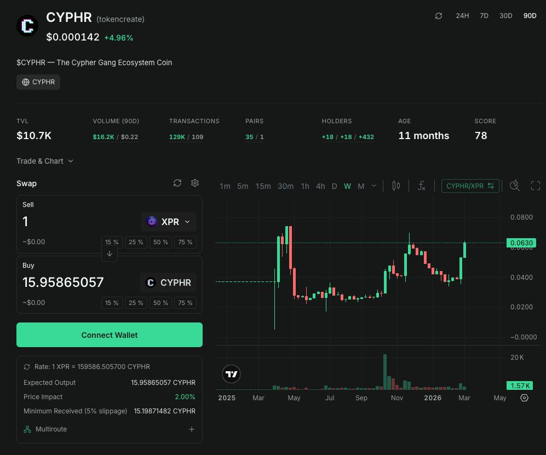Choose 50 % in Buy section
This screenshot has width=546, height=455.
click(x=160, y=303)
